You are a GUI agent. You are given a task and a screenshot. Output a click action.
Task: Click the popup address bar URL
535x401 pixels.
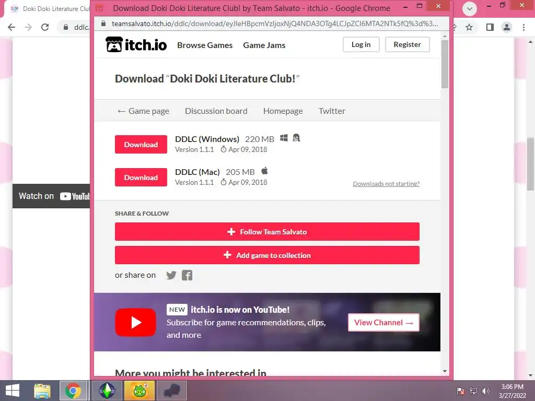tap(275, 23)
